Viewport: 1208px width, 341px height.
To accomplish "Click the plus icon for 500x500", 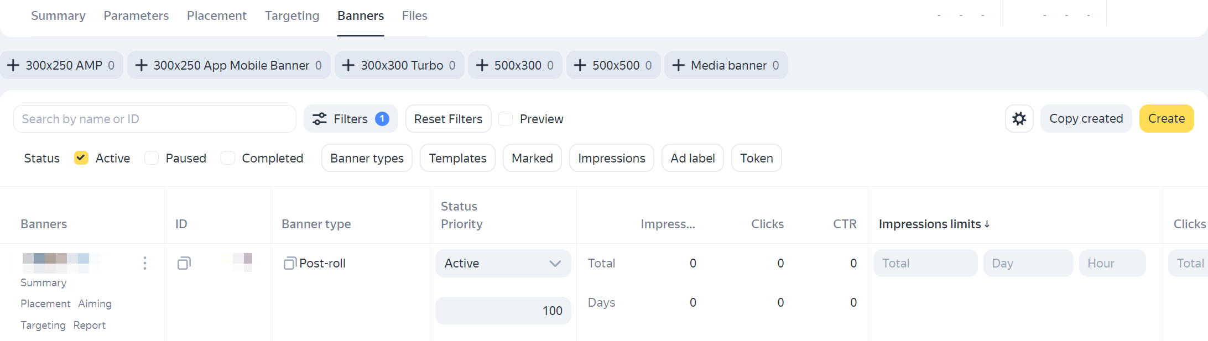I will (580, 65).
